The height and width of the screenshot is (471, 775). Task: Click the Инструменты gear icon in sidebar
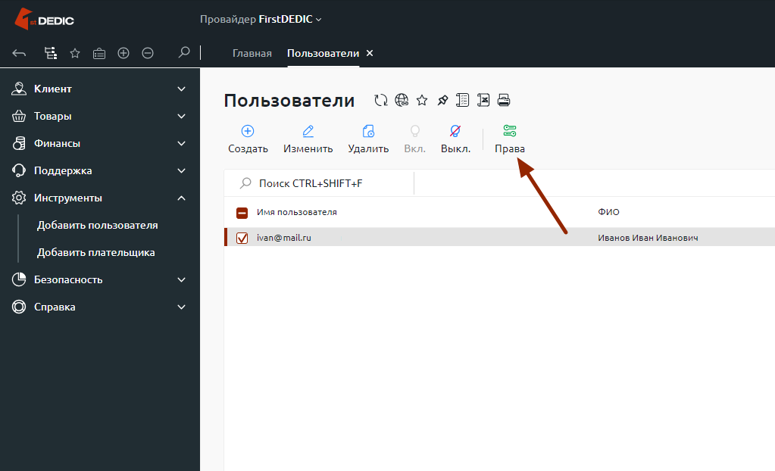click(19, 198)
